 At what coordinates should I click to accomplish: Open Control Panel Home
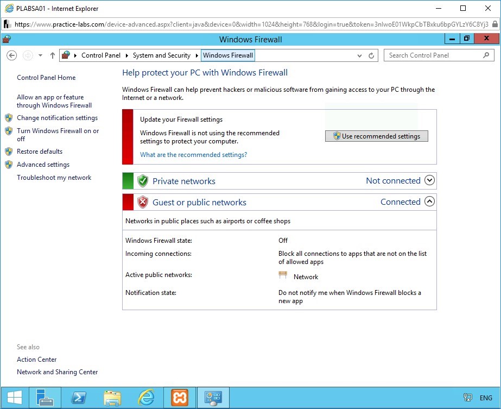[46, 78]
